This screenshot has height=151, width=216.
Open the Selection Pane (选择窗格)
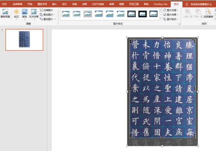pos(208,13)
